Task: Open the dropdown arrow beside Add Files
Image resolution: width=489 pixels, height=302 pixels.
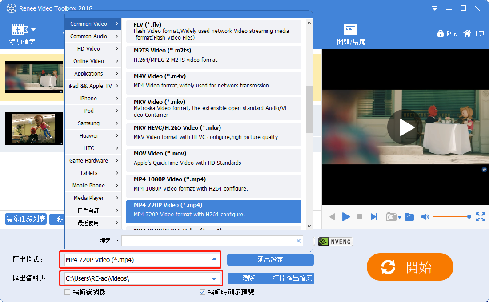Action: tap(33, 30)
